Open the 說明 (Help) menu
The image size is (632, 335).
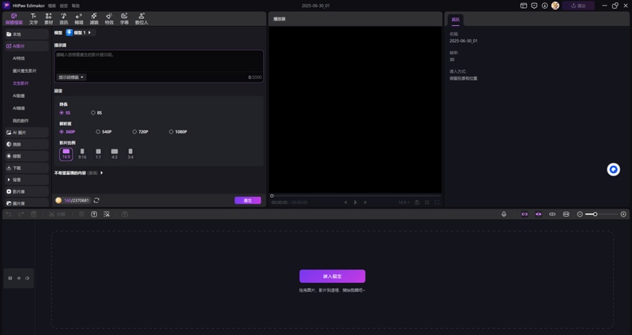point(76,5)
